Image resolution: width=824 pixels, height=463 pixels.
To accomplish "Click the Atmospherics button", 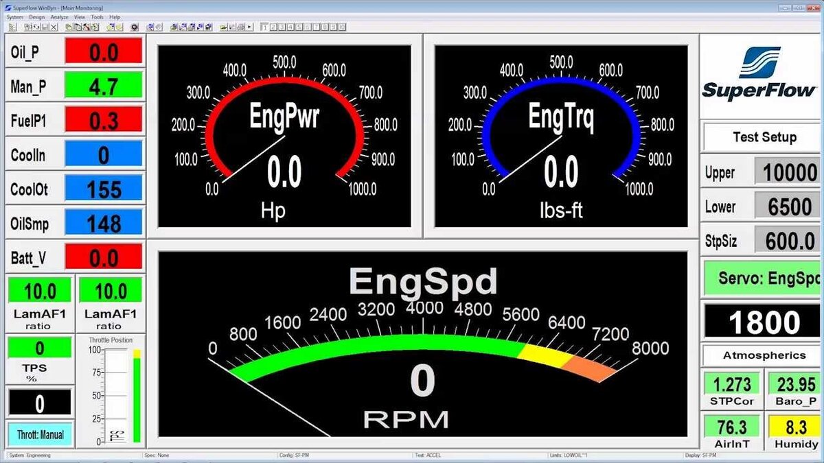I will 764,355.
